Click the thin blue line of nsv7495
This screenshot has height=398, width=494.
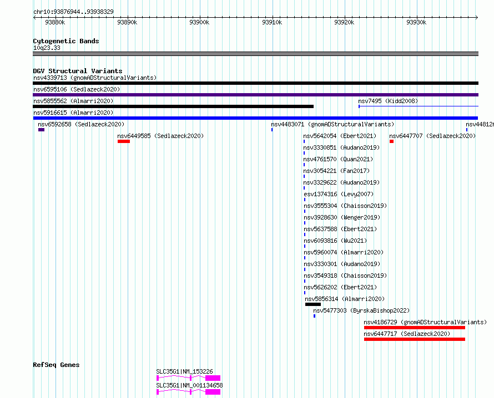click(x=419, y=106)
